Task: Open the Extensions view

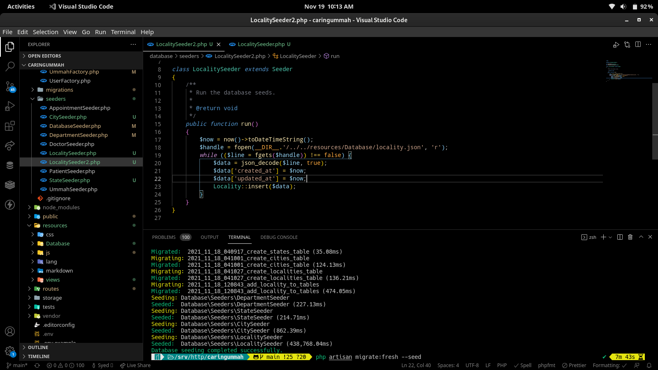Action: (10, 126)
